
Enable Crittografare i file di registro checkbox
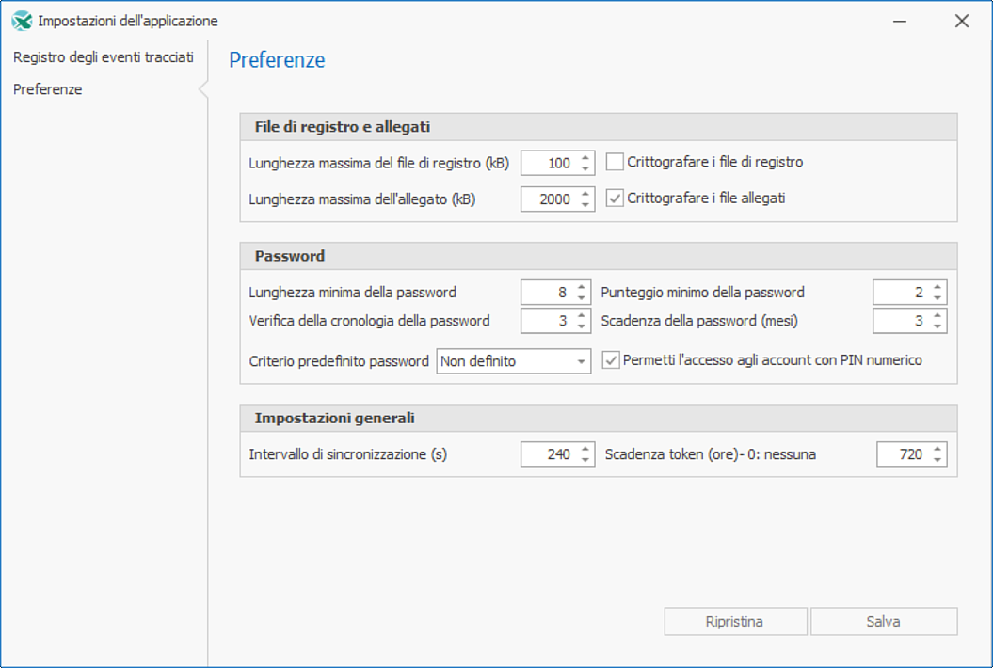click(615, 162)
